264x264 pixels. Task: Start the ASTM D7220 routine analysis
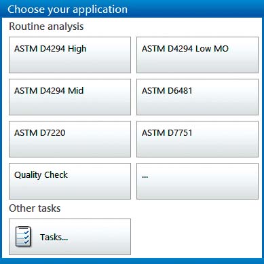[x=70, y=139]
